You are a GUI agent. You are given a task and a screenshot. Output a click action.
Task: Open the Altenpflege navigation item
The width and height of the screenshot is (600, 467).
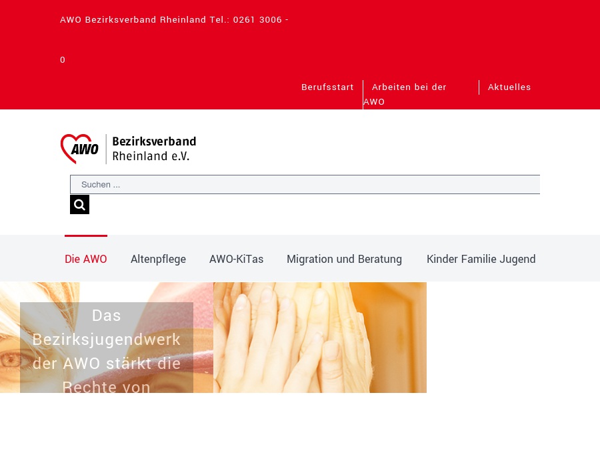pos(158,259)
